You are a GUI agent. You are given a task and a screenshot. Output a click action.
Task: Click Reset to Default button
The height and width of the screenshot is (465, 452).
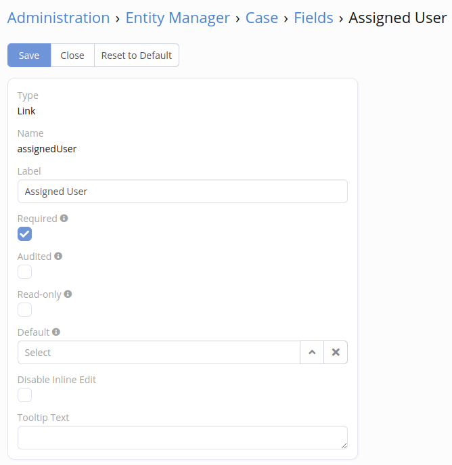(137, 56)
